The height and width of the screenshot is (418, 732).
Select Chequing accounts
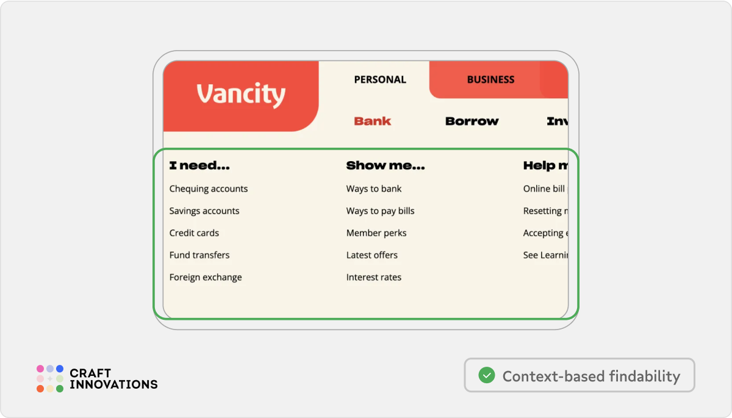pos(208,189)
